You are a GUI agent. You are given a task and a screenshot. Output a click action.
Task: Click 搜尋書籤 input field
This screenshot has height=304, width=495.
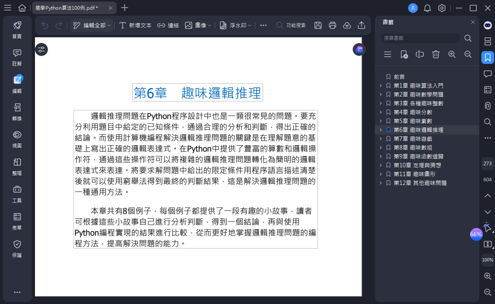420,38
